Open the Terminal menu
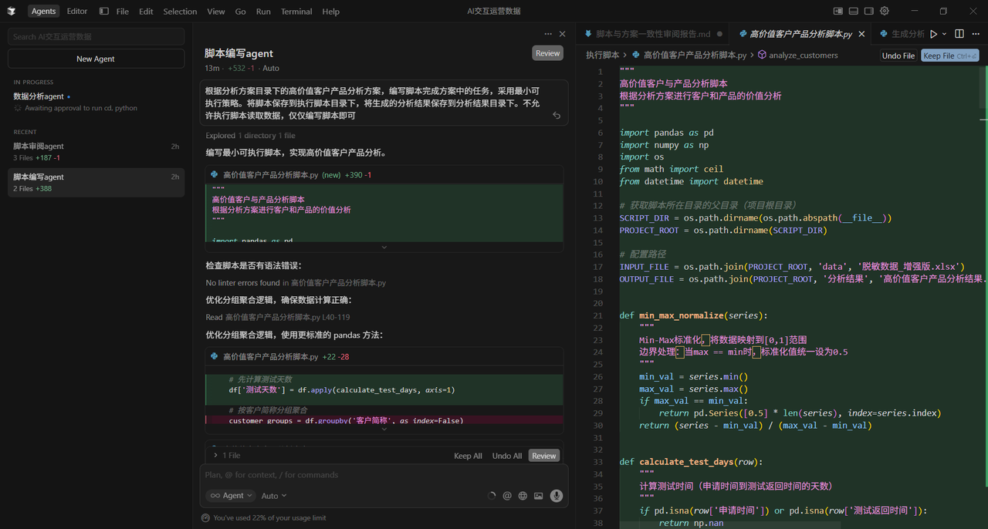The height and width of the screenshot is (529, 988). pyautogui.click(x=296, y=12)
